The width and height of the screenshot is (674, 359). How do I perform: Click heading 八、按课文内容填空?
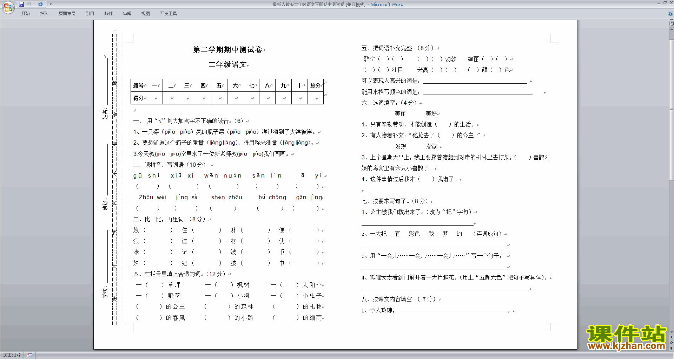click(399, 299)
